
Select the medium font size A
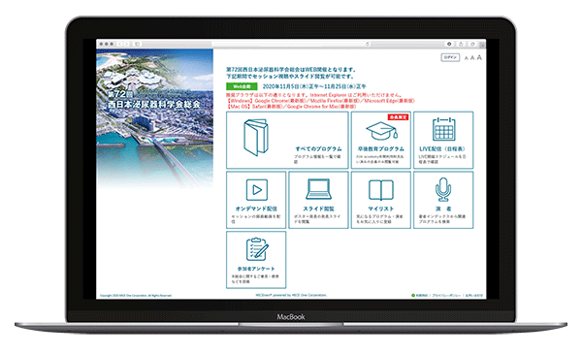tap(472, 57)
